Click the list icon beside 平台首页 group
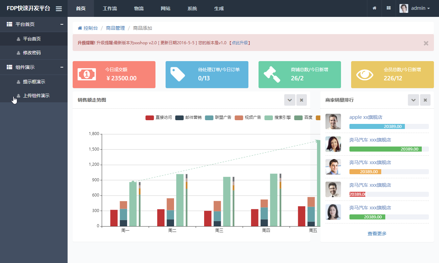The width and height of the screenshot is (439, 263). 9,24
